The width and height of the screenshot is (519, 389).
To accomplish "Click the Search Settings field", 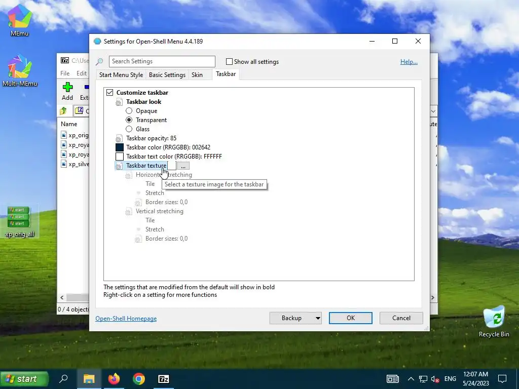I will tap(162, 61).
